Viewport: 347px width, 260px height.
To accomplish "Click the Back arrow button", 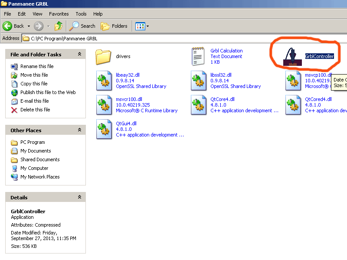I will coord(7,26).
